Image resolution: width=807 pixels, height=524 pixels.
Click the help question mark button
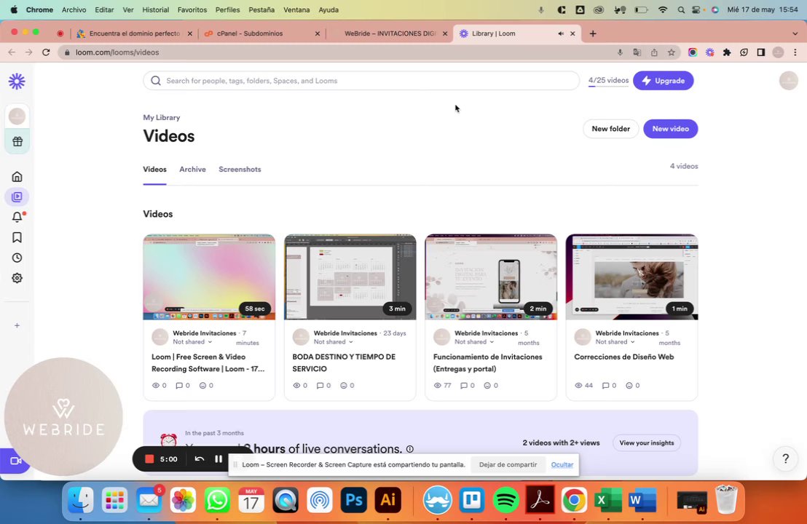[785, 458]
